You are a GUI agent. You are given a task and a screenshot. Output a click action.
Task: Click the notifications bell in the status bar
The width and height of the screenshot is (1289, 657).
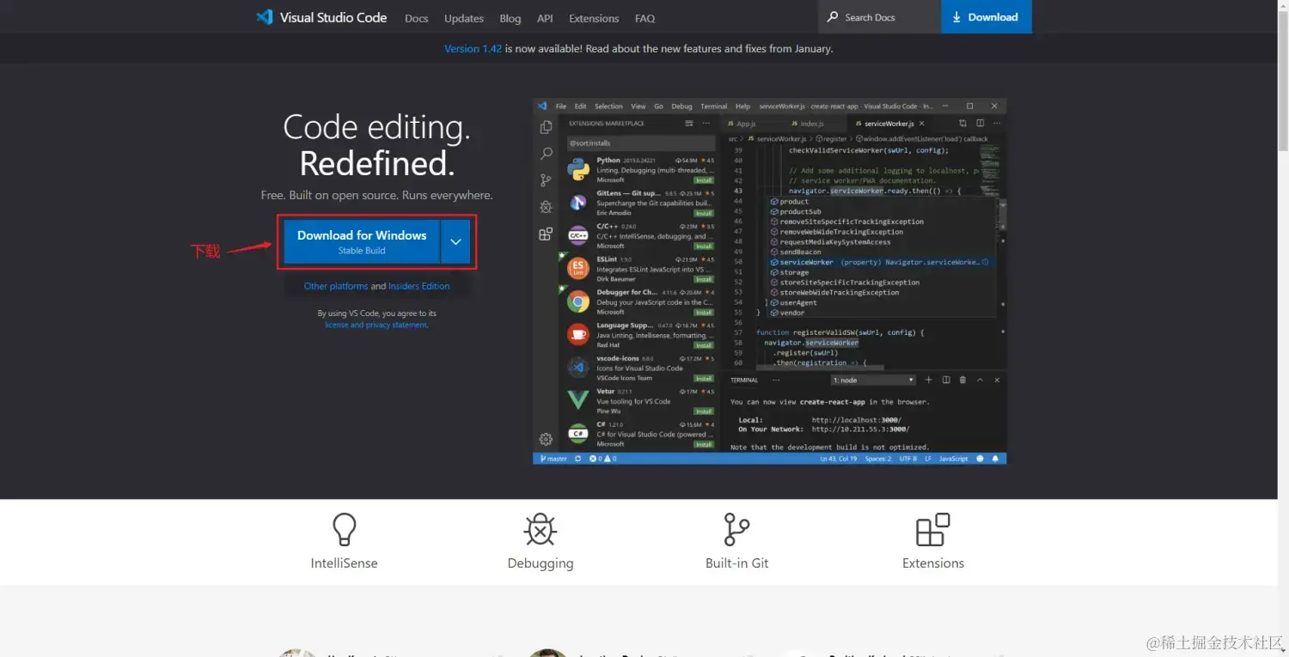[x=995, y=458]
